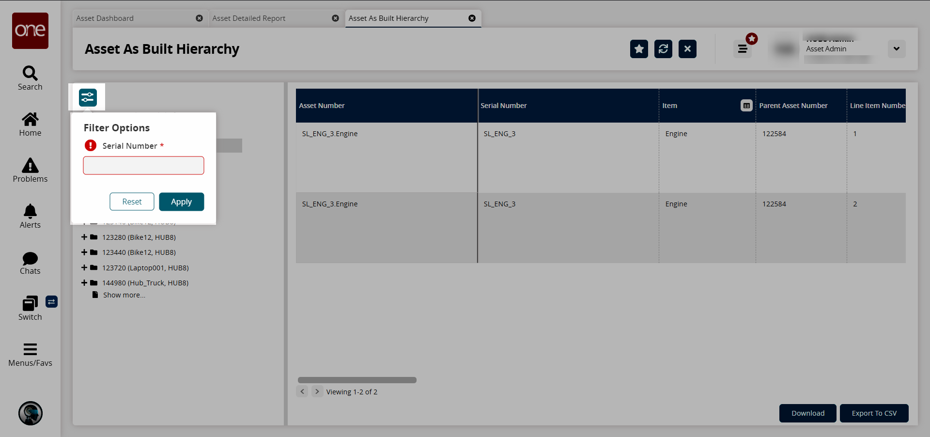930x437 pixels.
Task: Click Export To CSV button
Action: pos(874,413)
